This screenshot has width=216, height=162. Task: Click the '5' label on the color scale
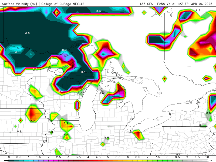[x=108, y=157]
